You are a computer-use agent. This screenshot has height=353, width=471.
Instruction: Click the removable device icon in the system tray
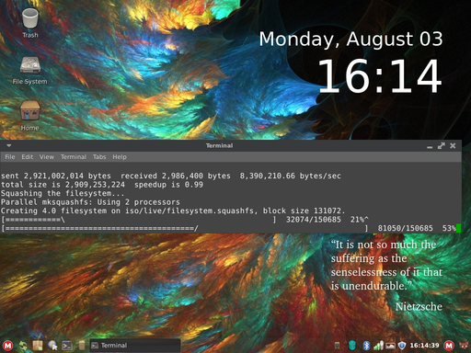tap(337, 346)
